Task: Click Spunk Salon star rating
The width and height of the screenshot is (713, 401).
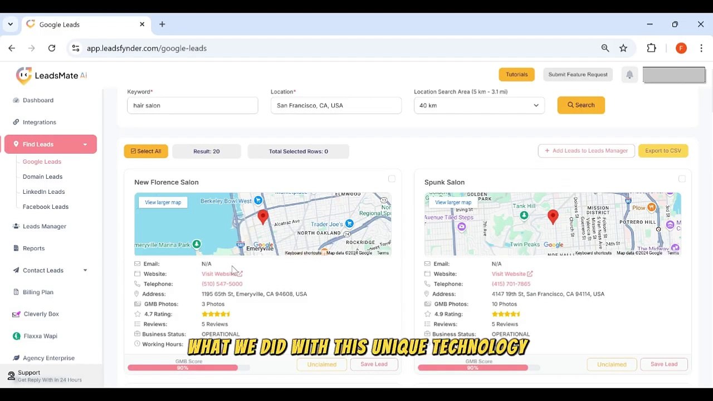Action: tap(506, 314)
